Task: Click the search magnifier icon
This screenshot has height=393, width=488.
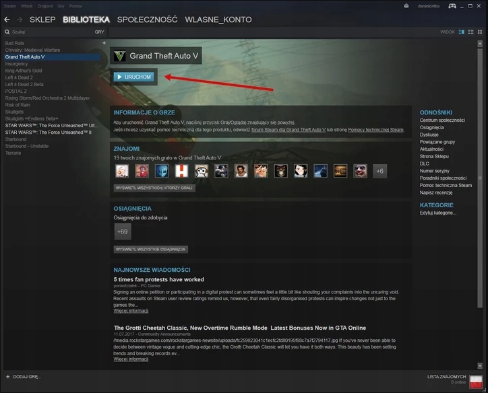Action: click(x=7, y=32)
